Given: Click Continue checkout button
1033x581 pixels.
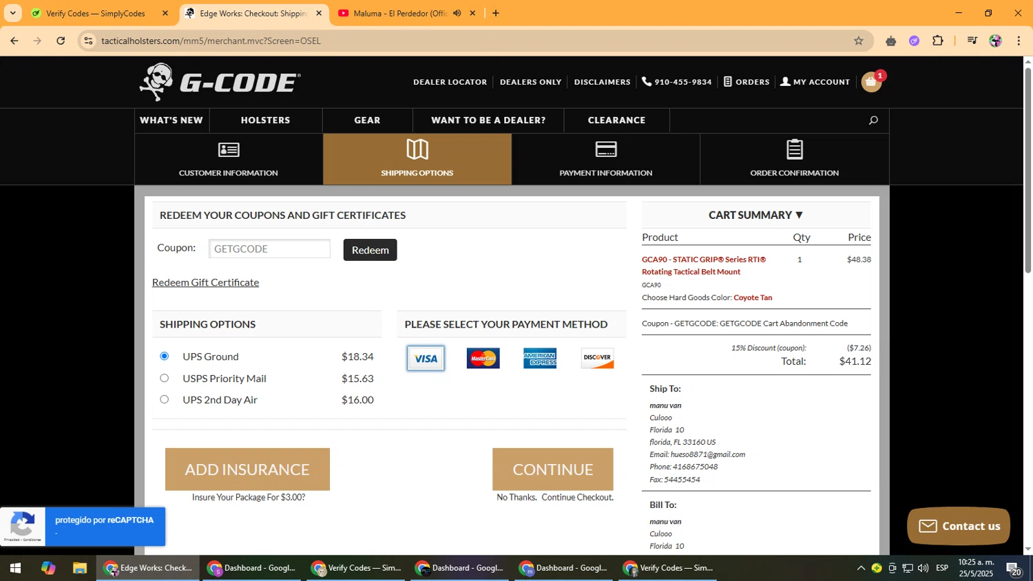Looking at the screenshot, I should [553, 469].
